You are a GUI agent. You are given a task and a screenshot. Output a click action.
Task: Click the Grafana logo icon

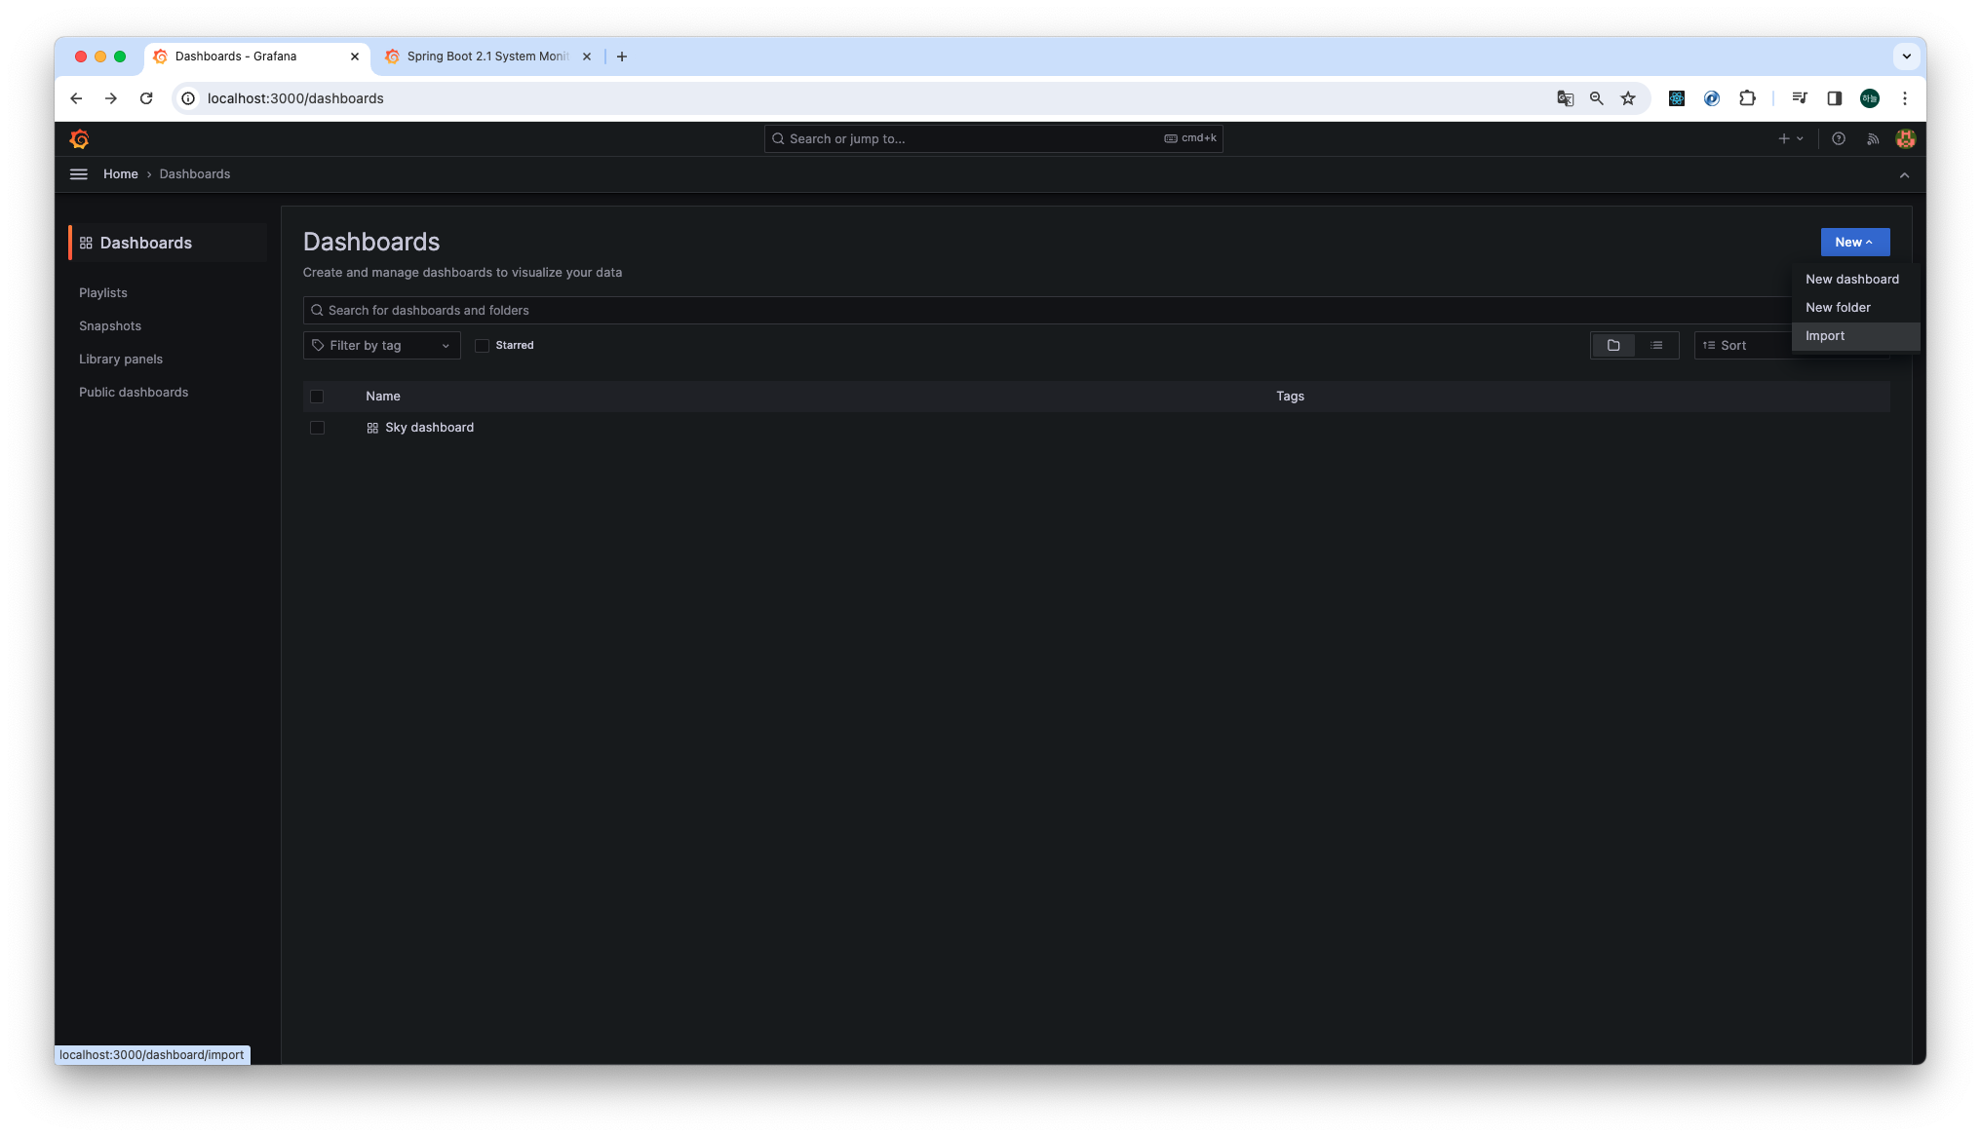pyautogui.click(x=80, y=139)
